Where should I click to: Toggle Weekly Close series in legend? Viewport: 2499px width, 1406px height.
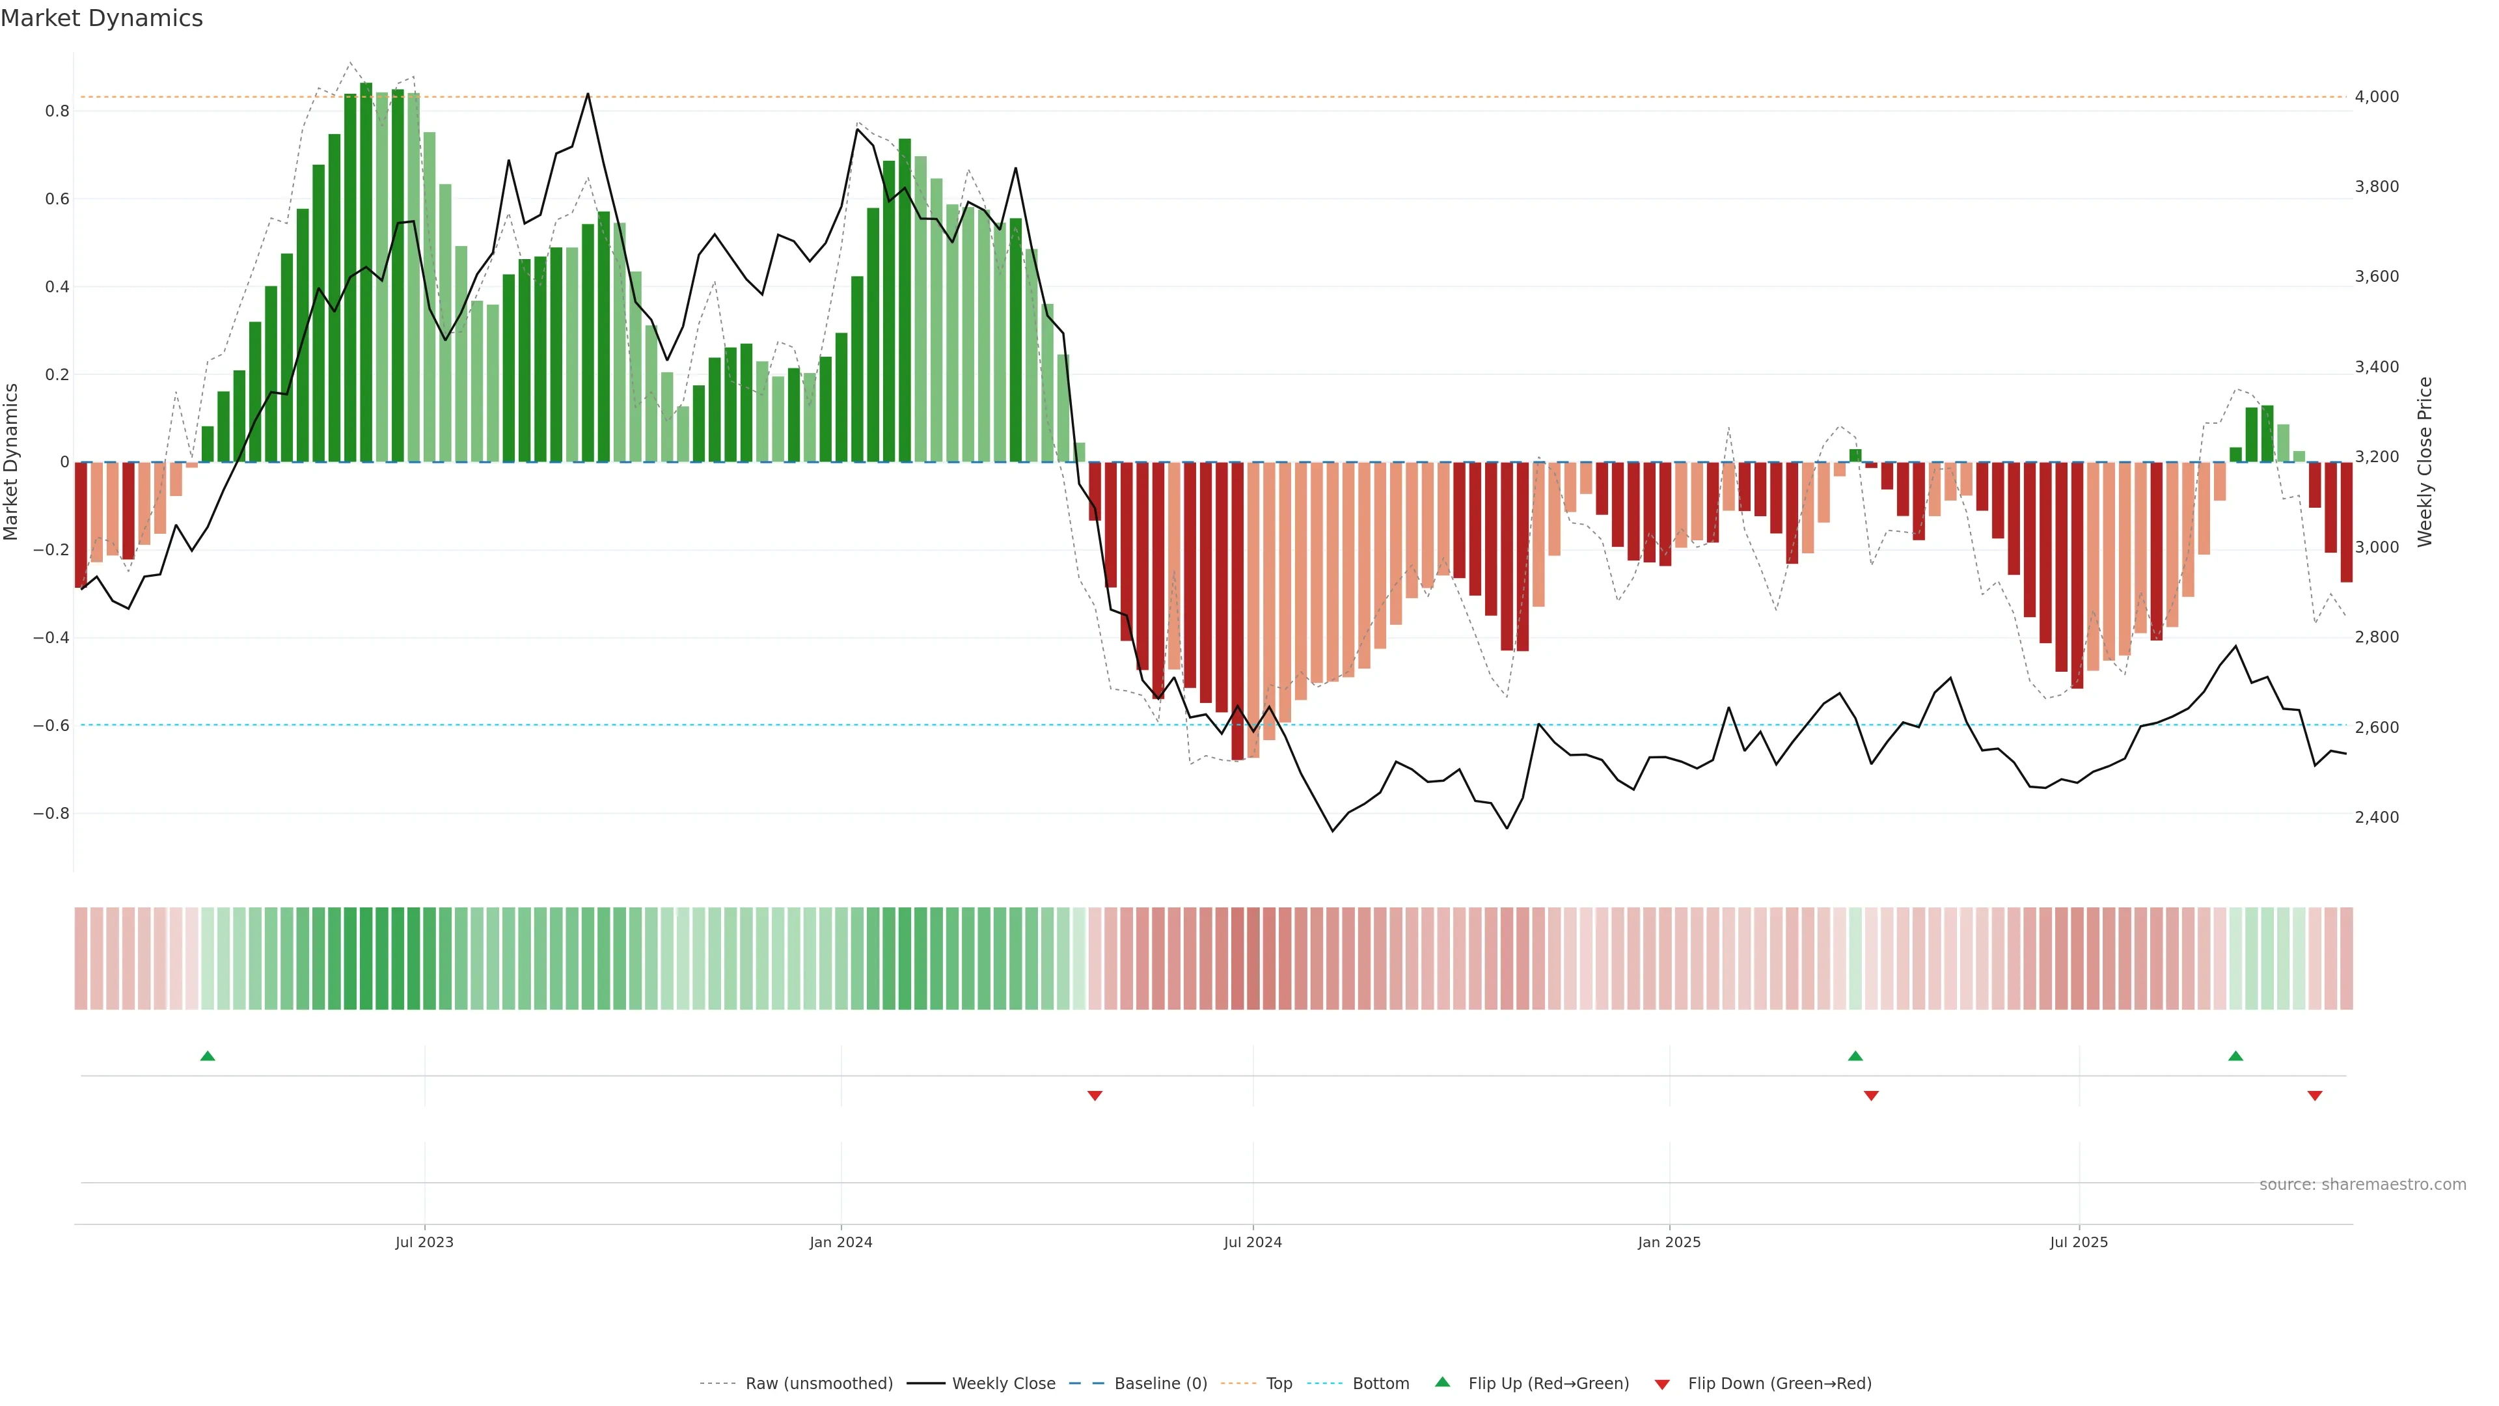(x=1003, y=1384)
